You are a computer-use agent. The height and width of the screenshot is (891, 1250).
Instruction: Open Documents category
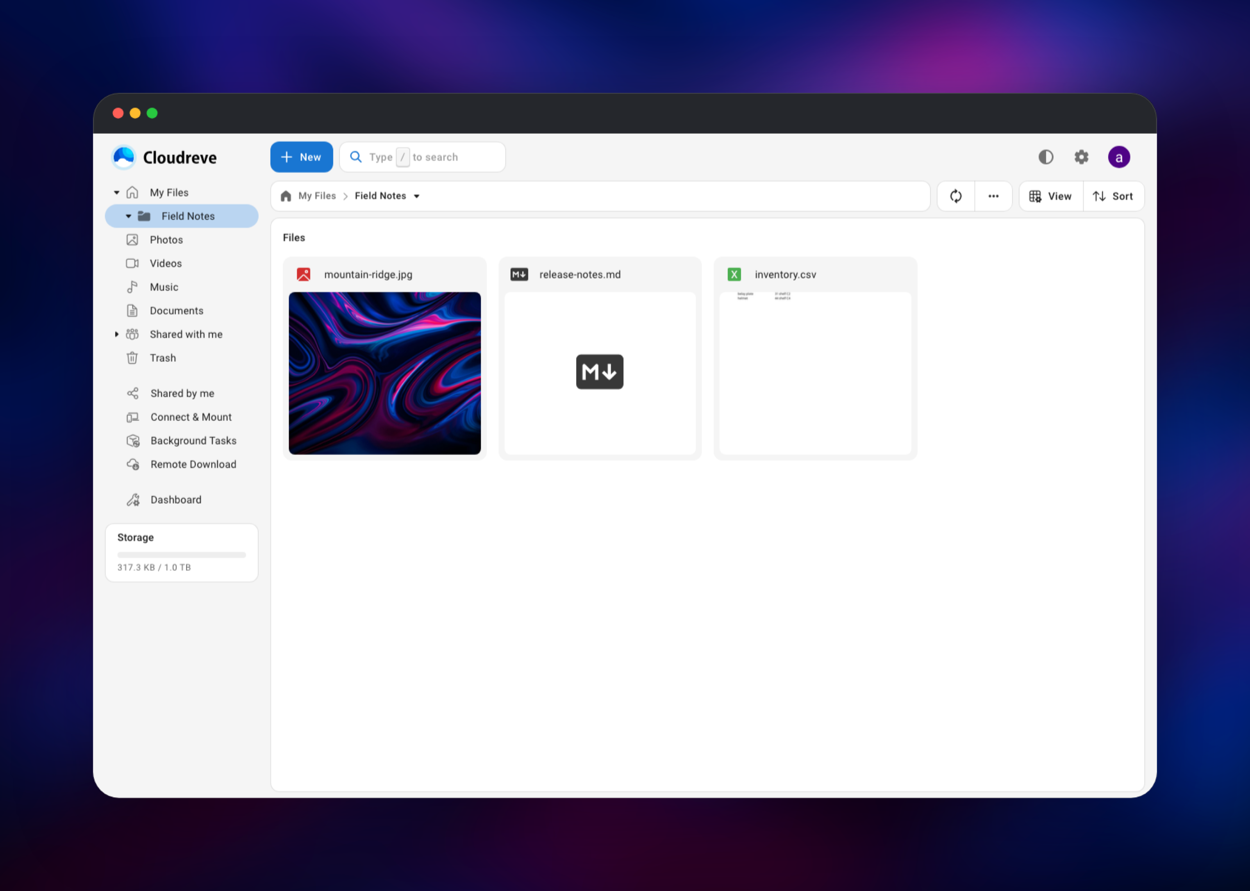pos(182,310)
